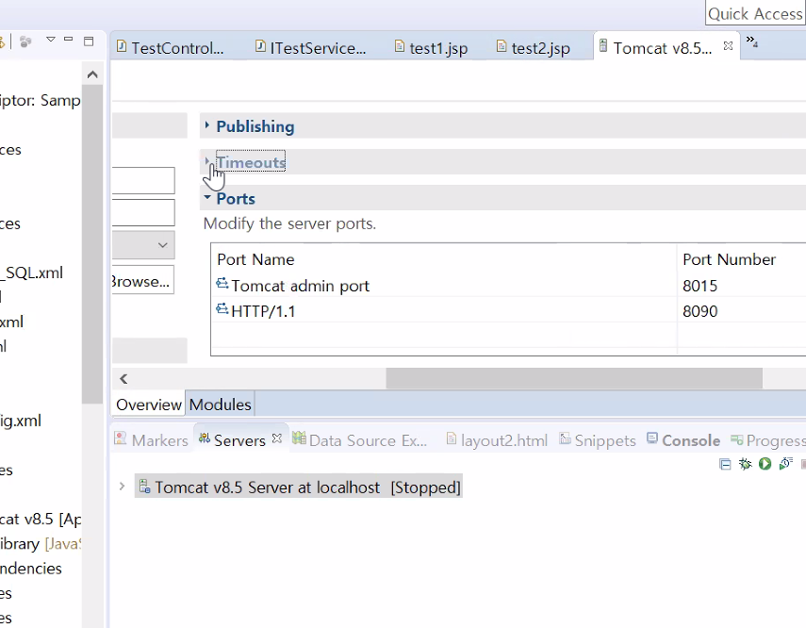806x628 pixels.
Task: Click the left panel scrollbar up arrow
Action: coord(92,74)
